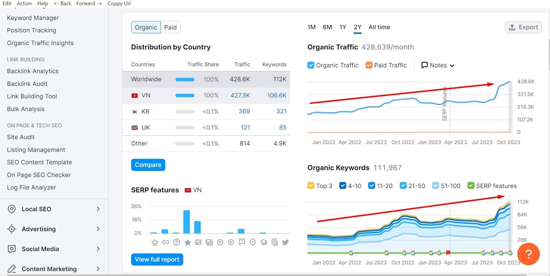This screenshot has width=550, height=276.
Task: Click the play icon beside the image pack icon
Action: [221, 242]
